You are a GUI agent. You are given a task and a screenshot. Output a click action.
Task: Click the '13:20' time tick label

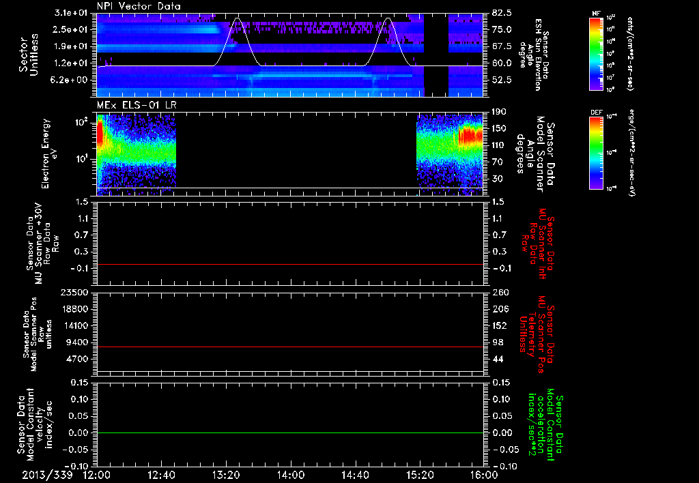point(226,475)
